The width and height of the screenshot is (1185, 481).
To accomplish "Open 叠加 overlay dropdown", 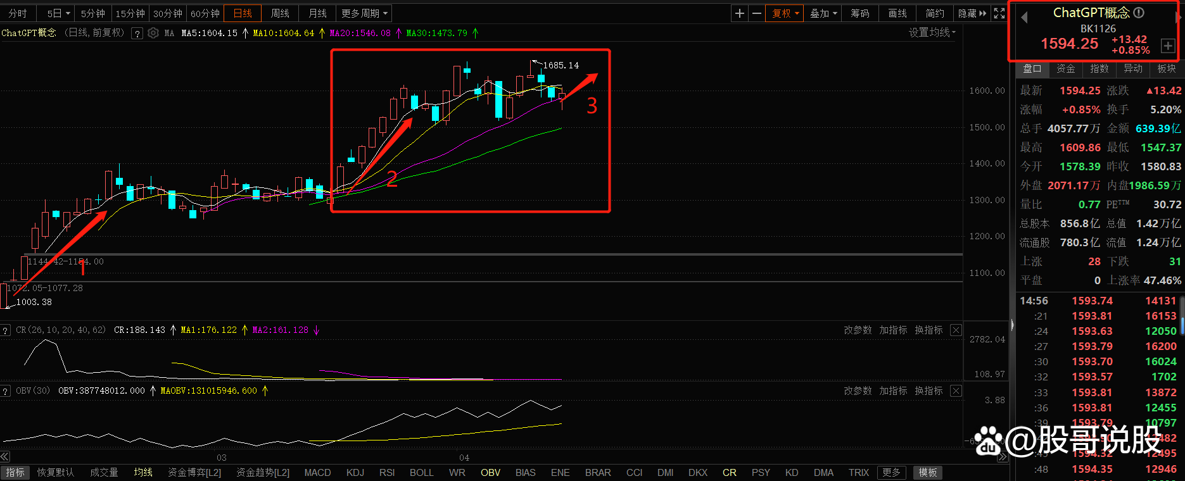I will tap(823, 13).
